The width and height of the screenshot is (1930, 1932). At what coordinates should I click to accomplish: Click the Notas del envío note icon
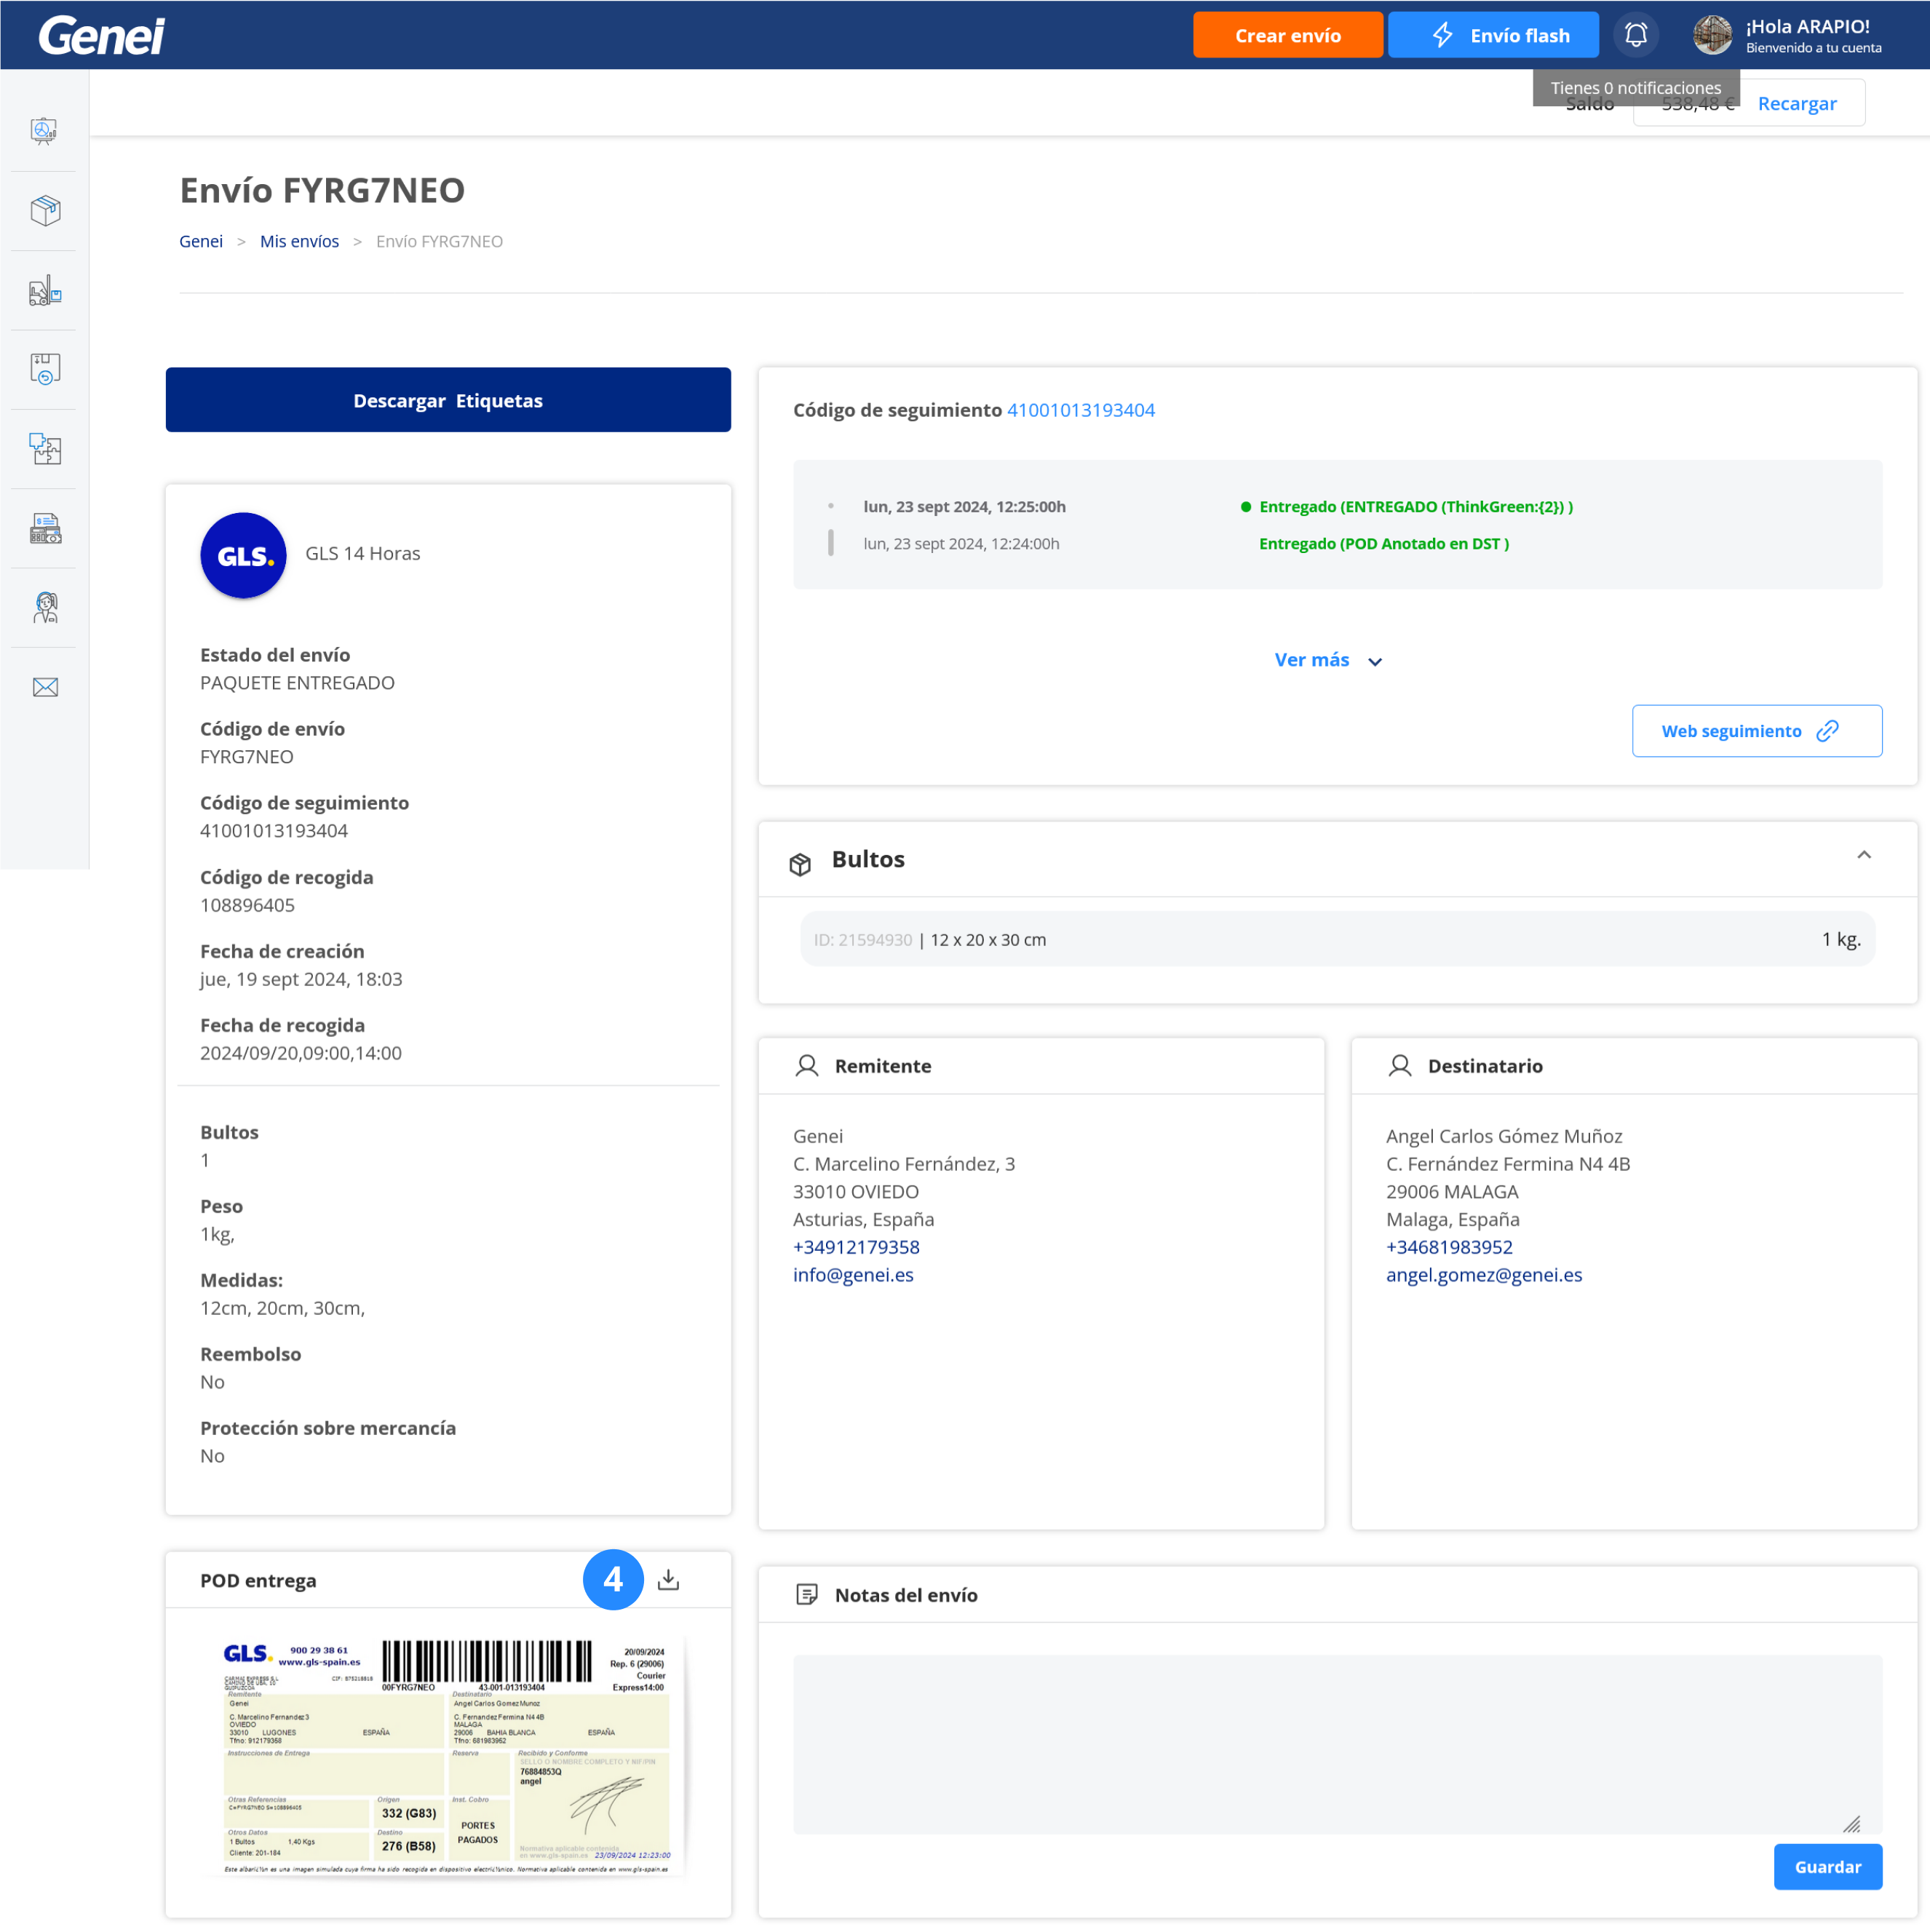tap(807, 1594)
